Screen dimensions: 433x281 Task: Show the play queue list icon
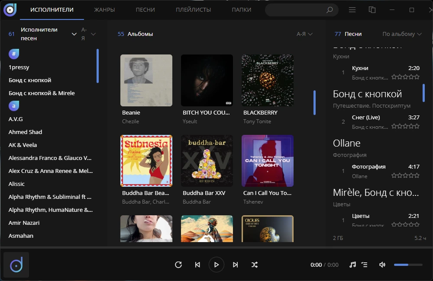tap(365, 265)
